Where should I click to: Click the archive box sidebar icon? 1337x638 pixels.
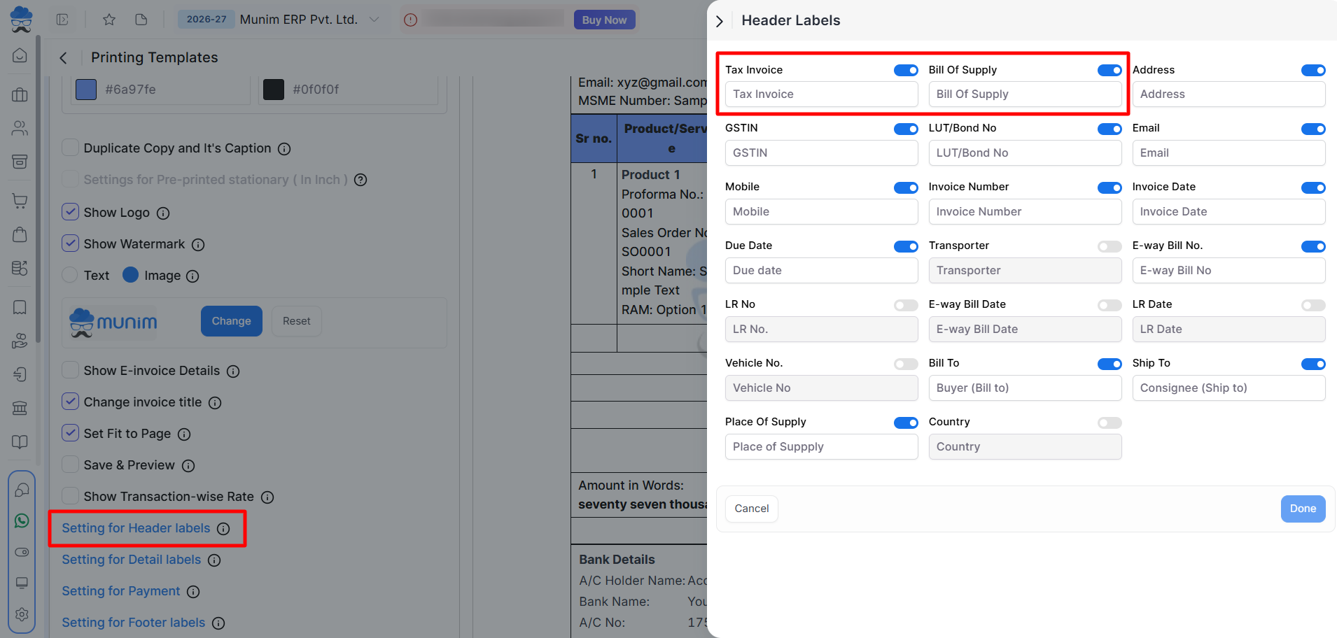tap(20, 162)
